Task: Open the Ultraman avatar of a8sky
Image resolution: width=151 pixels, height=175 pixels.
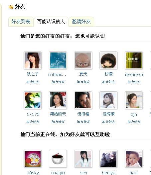Action: [33, 159]
